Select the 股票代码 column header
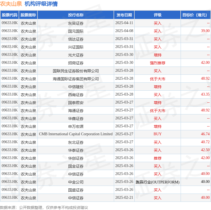 (10, 15)
